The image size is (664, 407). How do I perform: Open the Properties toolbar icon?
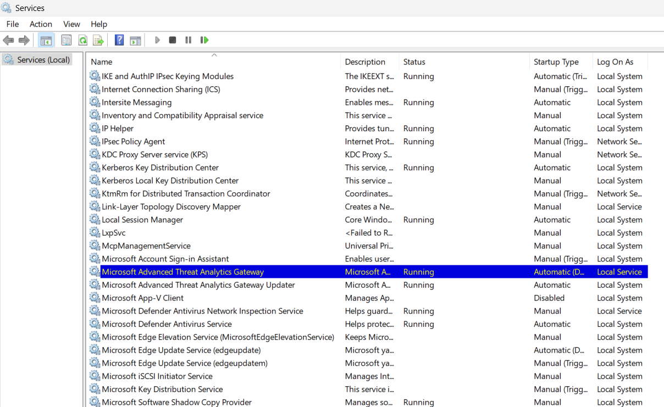[67, 40]
